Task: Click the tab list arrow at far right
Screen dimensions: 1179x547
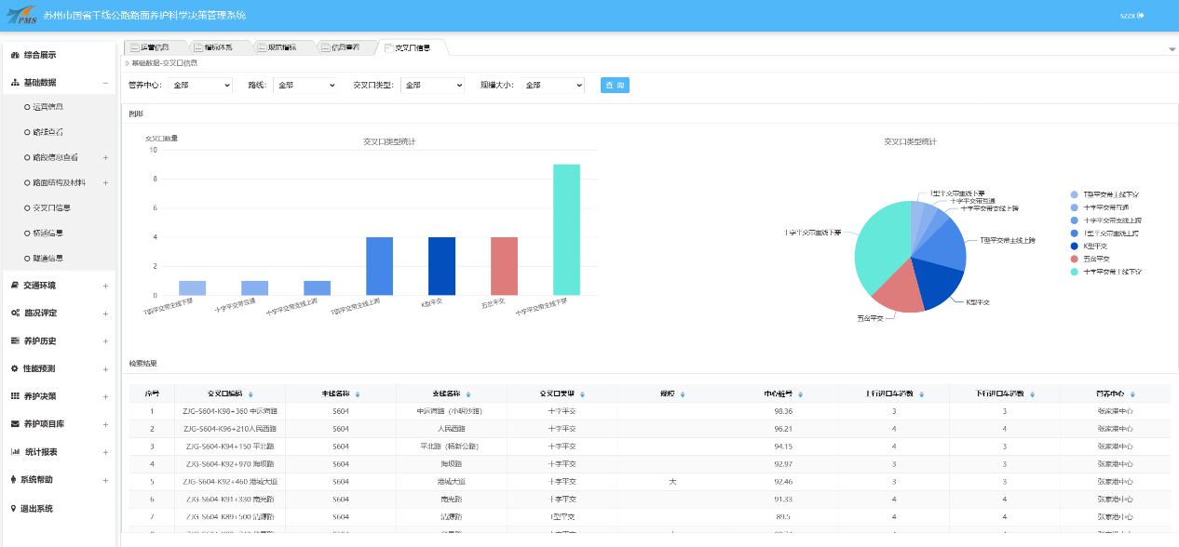Action: click(x=1172, y=48)
